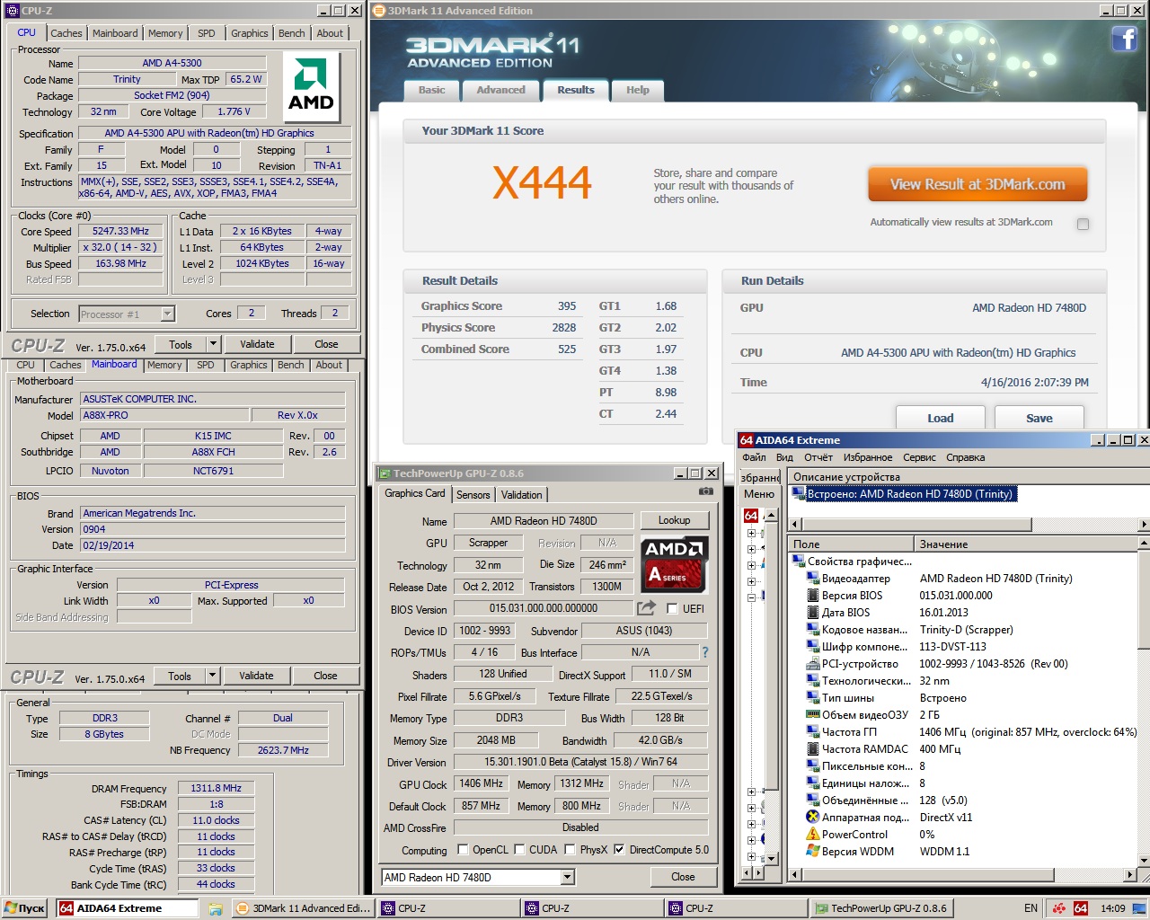
Task: Click View Result at 3DMark.com button
Action: pos(977,184)
